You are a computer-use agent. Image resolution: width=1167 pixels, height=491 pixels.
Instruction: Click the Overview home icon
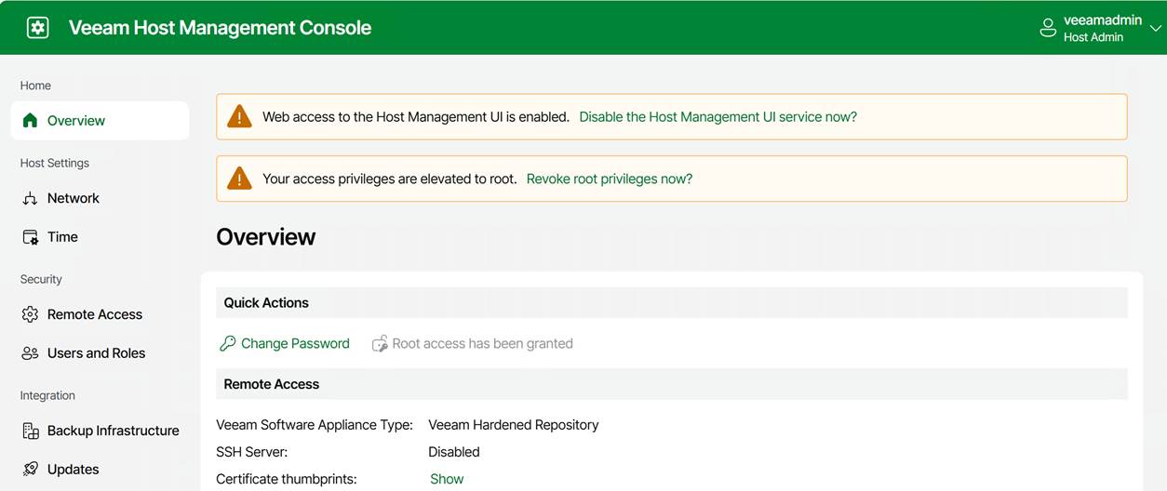30,121
